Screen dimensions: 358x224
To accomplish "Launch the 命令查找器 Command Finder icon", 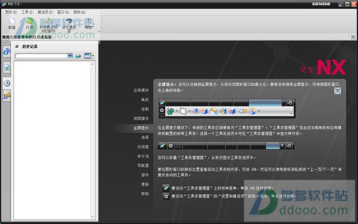I will pyautogui.click(x=69, y=24).
